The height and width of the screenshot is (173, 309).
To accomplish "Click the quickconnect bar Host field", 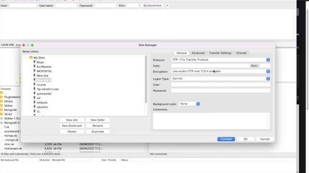I will pyautogui.click(x=23, y=6).
